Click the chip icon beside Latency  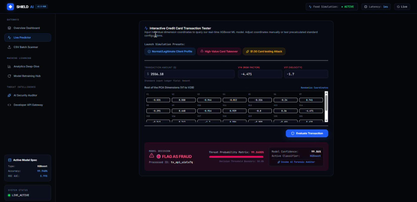coord(365,7)
